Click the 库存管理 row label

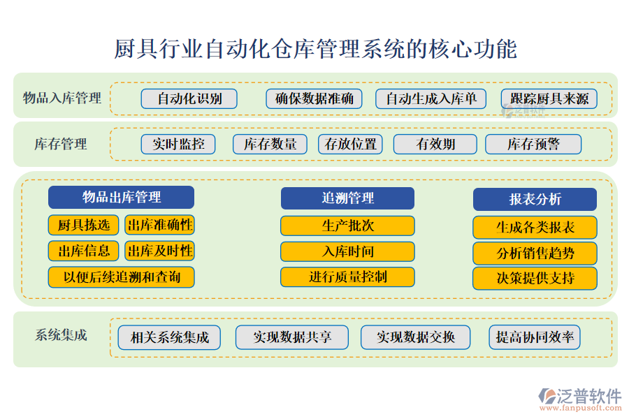pos(61,144)
